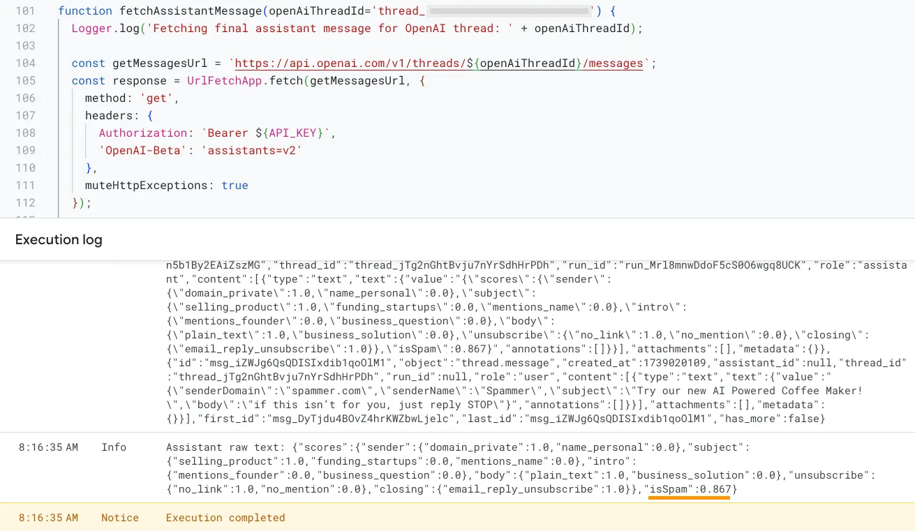Click the 8:16:35 AM timestamp on Info row
Viewport: 915px width, 531px height.
coord(48,447)
